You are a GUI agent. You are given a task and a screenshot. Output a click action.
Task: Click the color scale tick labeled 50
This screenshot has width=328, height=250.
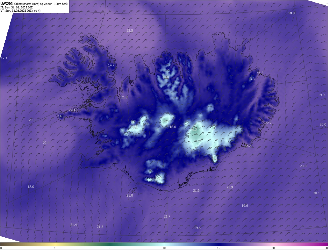(326, 248)
